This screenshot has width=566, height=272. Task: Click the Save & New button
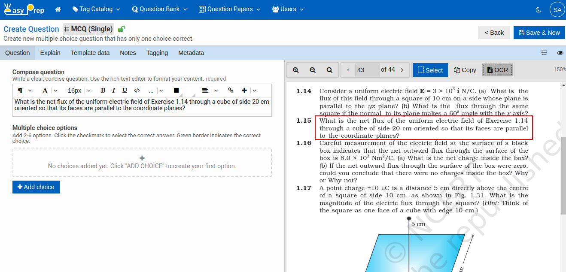coord(539,32)
